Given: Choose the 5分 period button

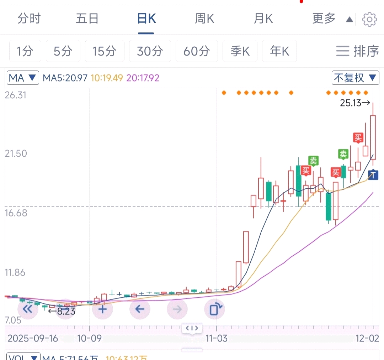Looking at the screenshot, I should [x=63, y=51].
